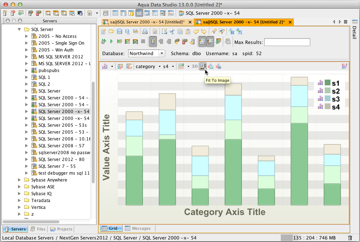360x242 pixels.
Task: Click the bar chart view icon in main toolbar
Action: tap(171, 13)
